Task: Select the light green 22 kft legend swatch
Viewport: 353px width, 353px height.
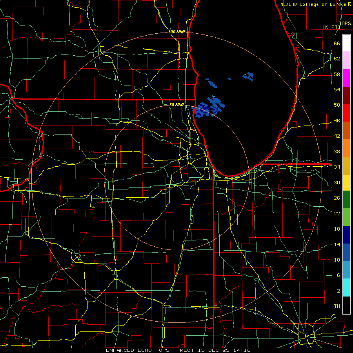Action: tap(346, 217)
